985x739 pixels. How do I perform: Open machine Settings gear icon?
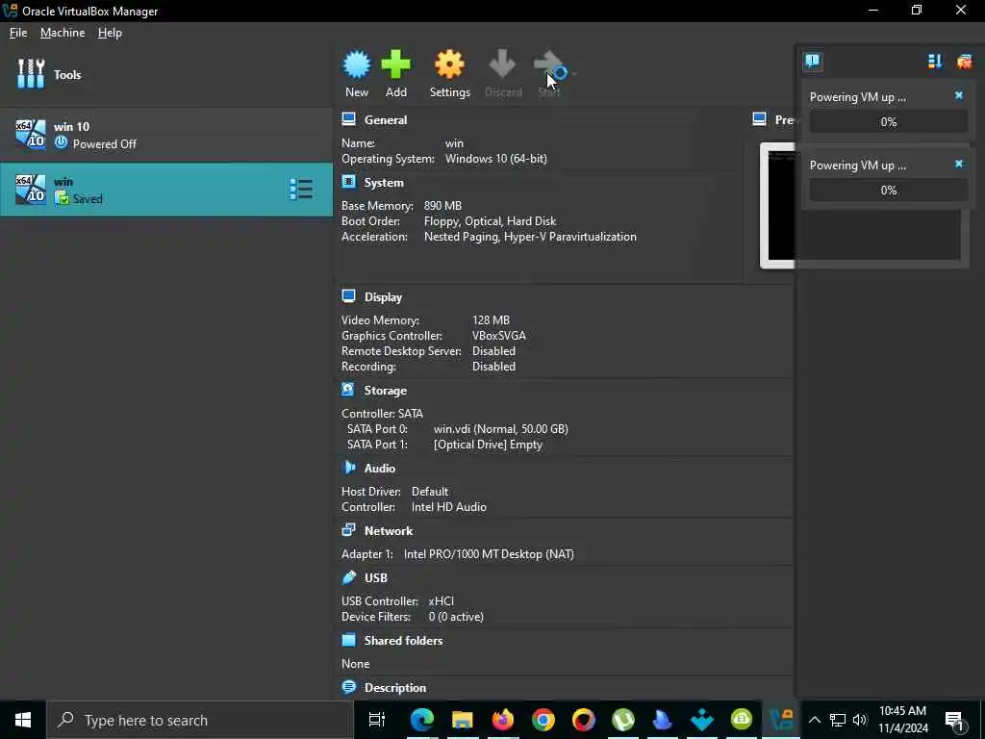(450, 64)
